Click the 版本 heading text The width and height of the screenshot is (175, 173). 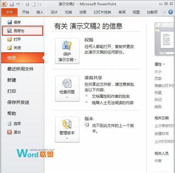tap(89, 119)
